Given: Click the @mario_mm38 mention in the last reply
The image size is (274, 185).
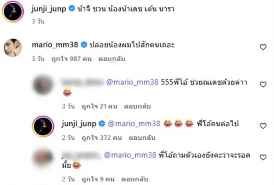Looking at the screenshot, I should (x=130, y=155).
